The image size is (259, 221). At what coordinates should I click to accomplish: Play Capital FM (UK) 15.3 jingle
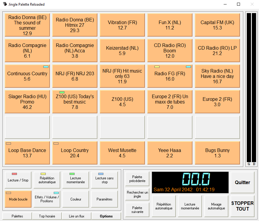click(217, 25)
